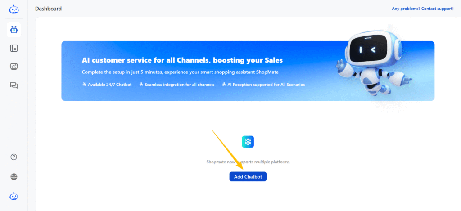The width and height of the screenshot is (461, 211).
Task: Open the knowledge base panel icon in the sidebar
Action: 14,48
